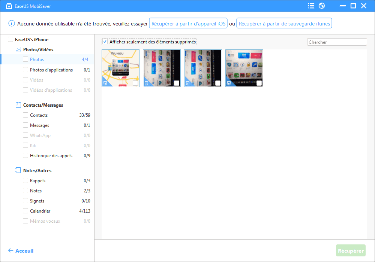Uncheck Afficher seulement des éléments supprimés
Viewport: 375px width, 262px height.
coord(105,42)
